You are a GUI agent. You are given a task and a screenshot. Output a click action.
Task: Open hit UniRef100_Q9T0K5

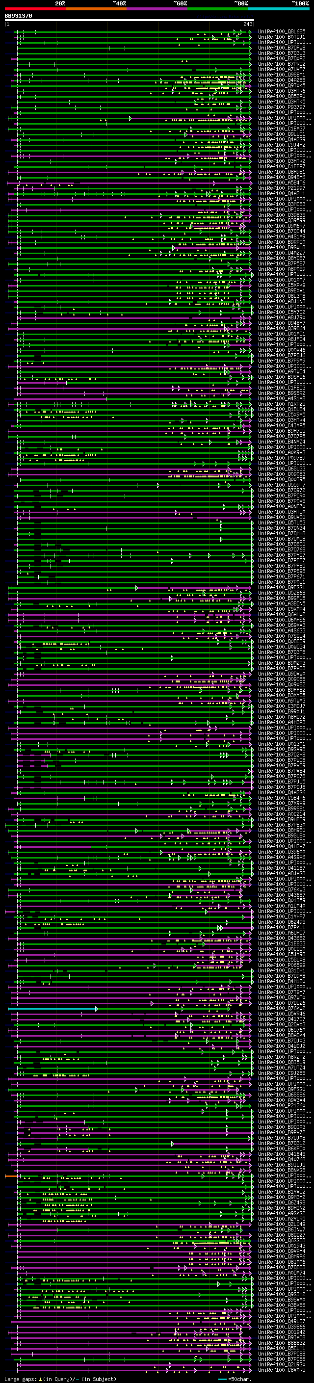tap(282, 85)
